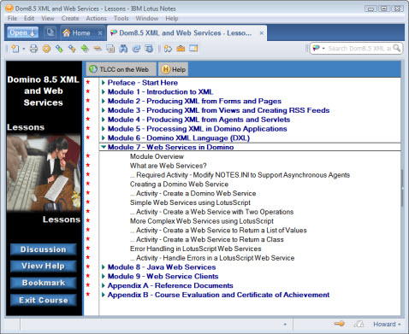The width and height of the screenshot is (409, 334).
Task: Open the dropdown arrow beside the New icon
Action: click(24, 49)
